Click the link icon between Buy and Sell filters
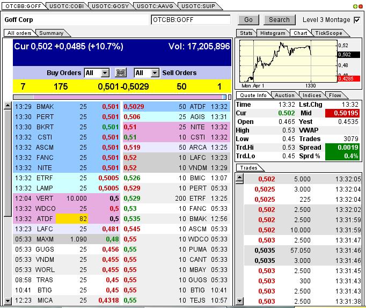Screen dimensions: 366x308 pos(121,73)
